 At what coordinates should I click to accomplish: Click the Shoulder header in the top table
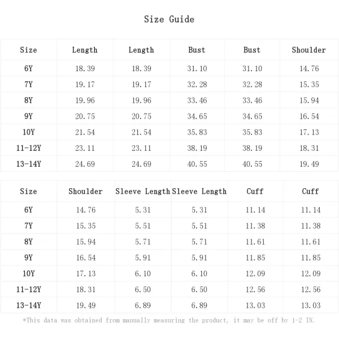tap(308, 50)
